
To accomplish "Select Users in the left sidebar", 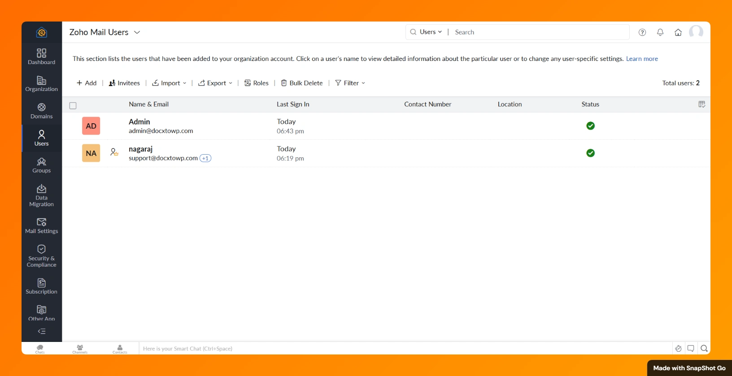I will pos(42,138).
